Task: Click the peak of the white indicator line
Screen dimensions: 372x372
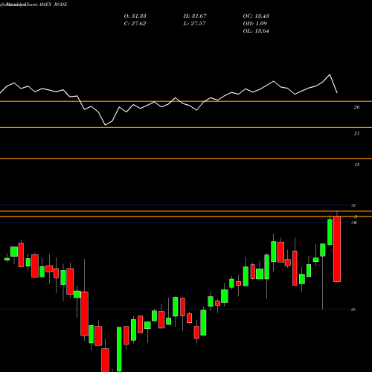Action: 330,74
